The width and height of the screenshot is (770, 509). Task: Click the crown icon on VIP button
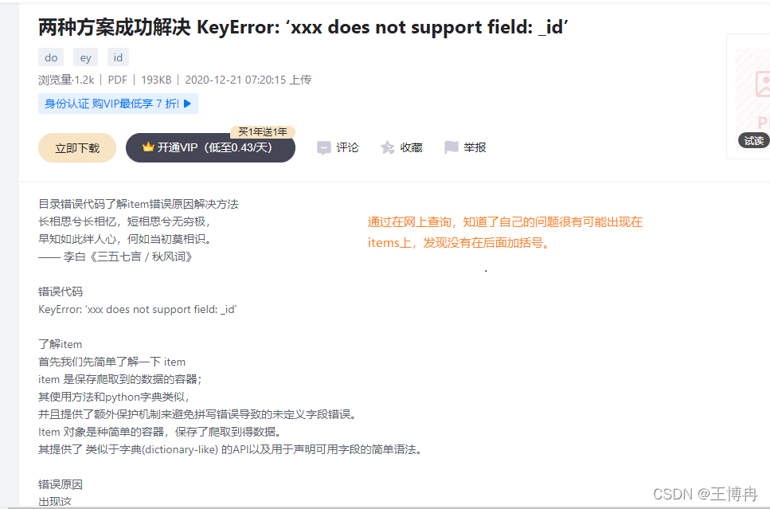pos(148,147)
